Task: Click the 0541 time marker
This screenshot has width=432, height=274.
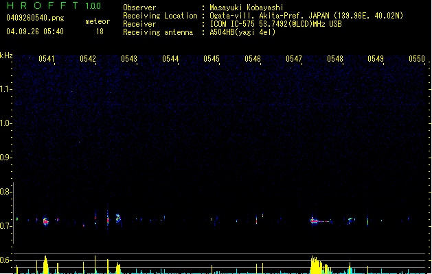Action: tap(47, 59)
